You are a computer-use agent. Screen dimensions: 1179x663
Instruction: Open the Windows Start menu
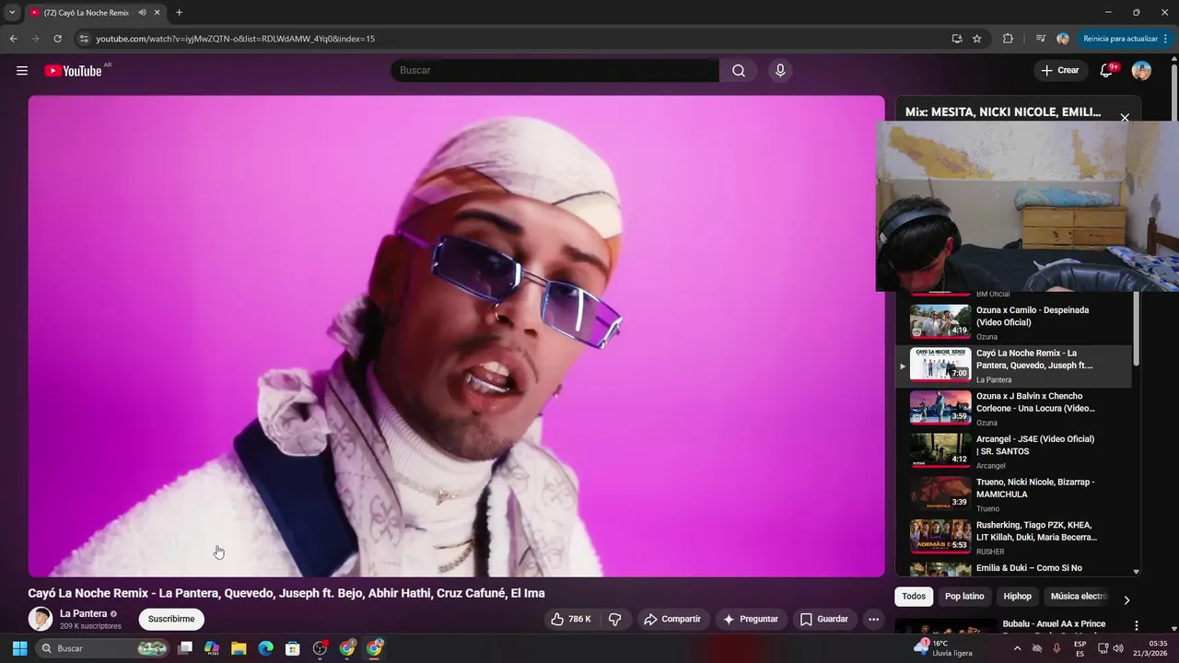tap(19, 648)
